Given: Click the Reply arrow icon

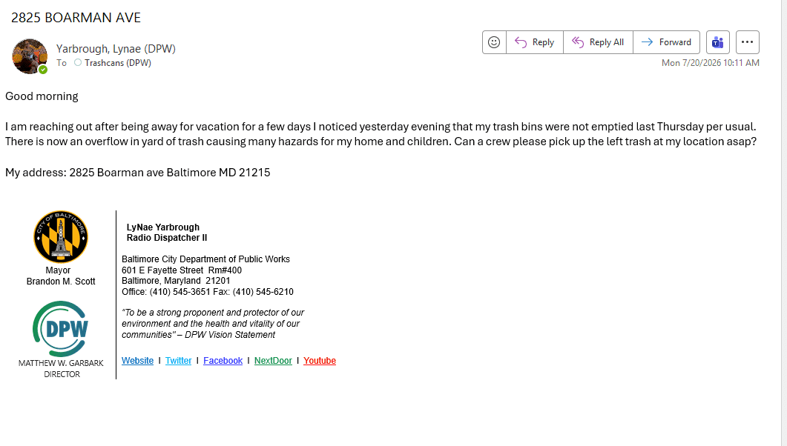Looking at the screenshot, I should (x=521, y=42).
